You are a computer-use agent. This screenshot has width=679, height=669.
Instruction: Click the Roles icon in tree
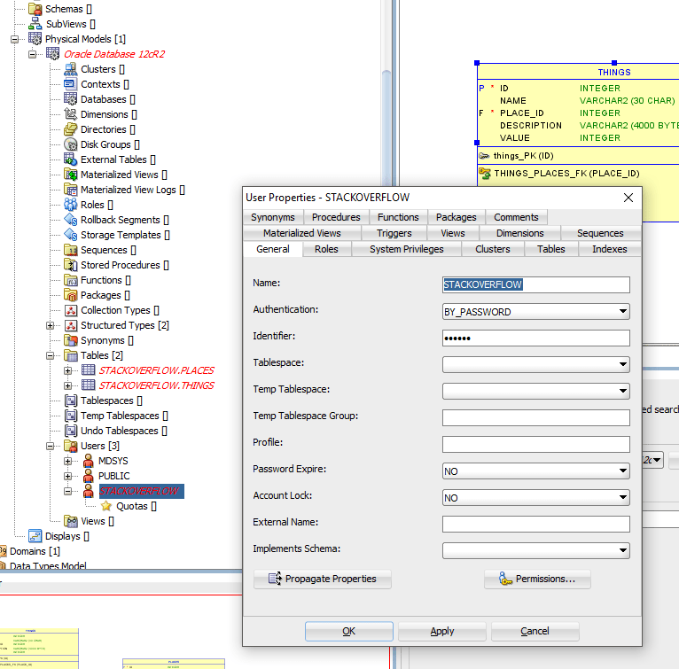point(71,205)
